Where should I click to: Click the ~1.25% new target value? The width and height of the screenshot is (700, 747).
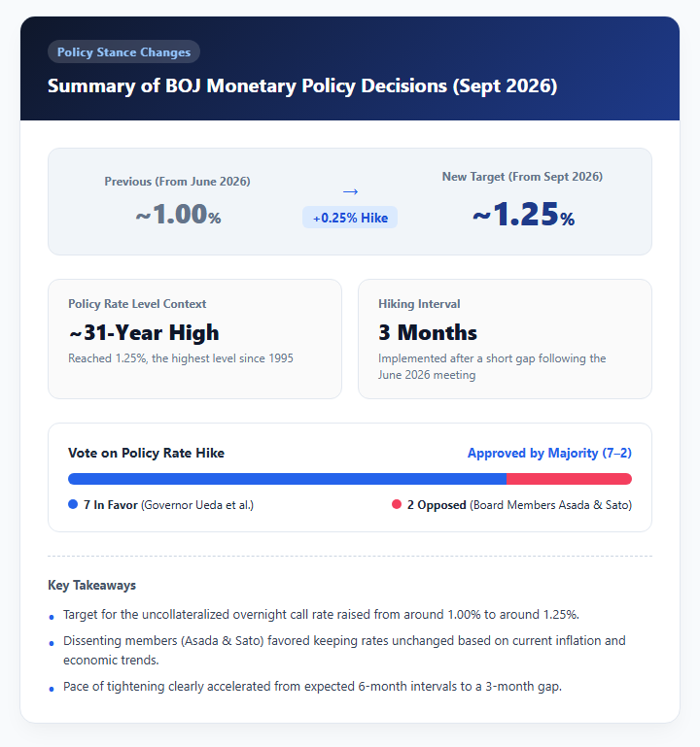(x=523, y=214)
